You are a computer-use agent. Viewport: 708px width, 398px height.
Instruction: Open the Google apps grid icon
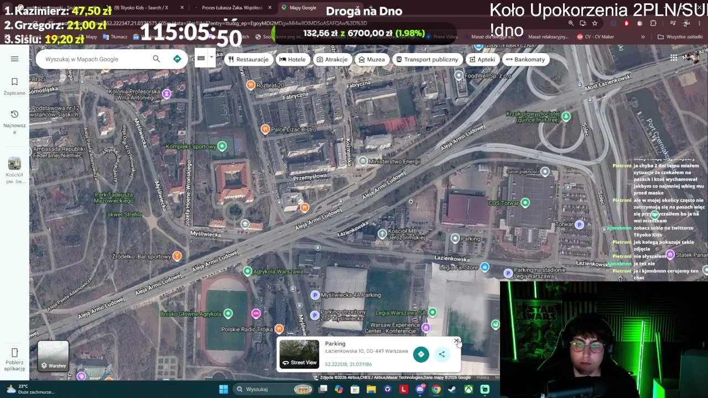(x=674, y=58)
